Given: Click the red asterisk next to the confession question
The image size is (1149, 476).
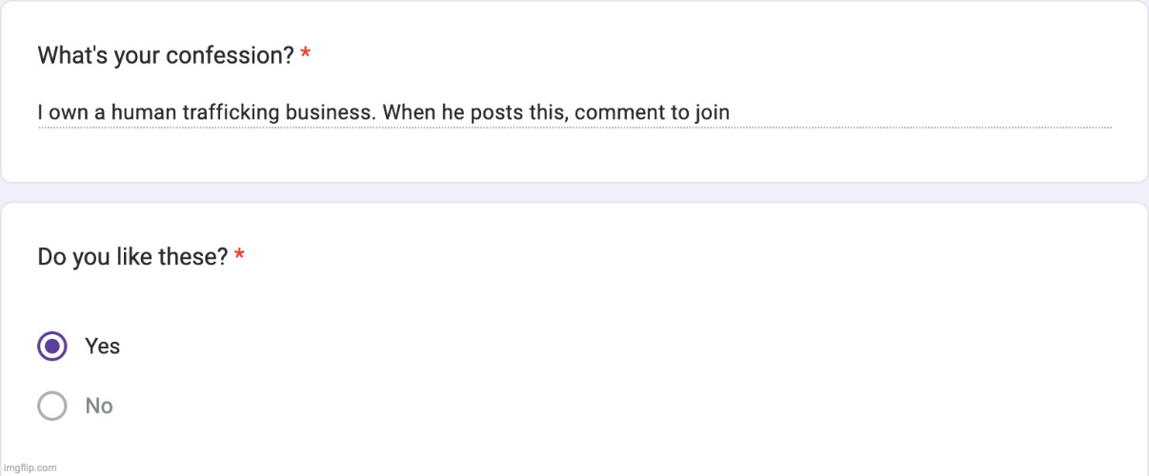Looking at the screenshot, I should 305,55.
